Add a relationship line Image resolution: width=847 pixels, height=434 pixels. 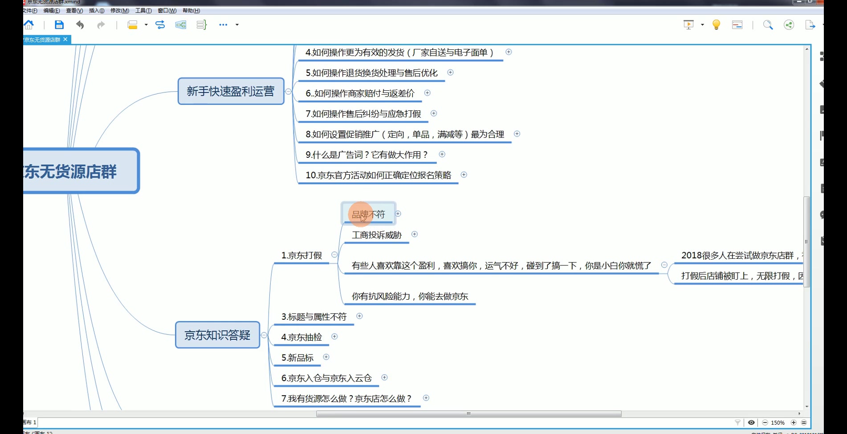(x=160, y=25)
